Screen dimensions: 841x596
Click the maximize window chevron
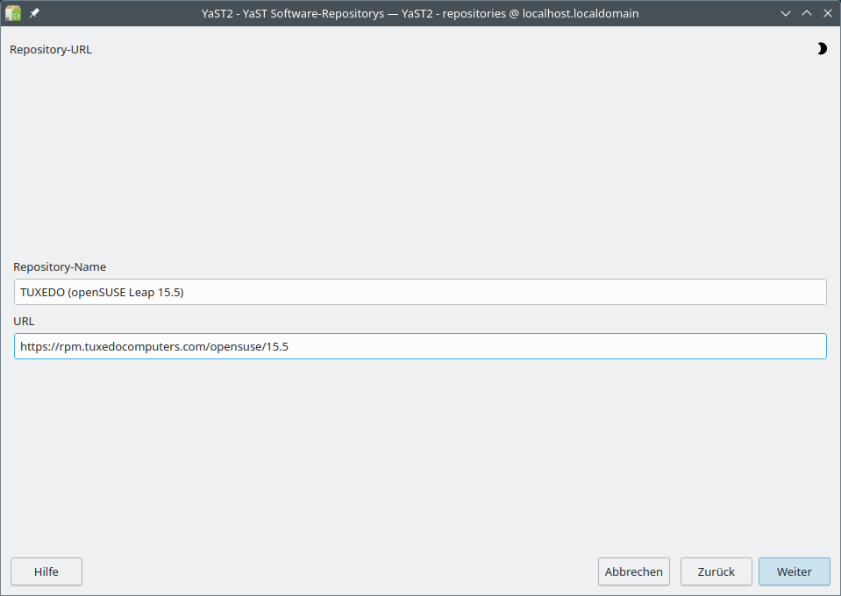[807, 13]
